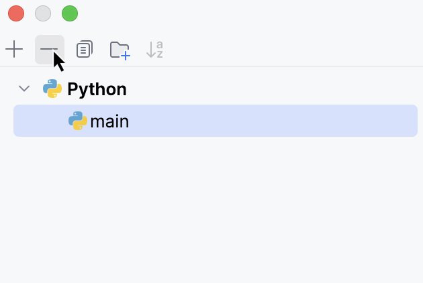The height and width of the screenshot is (283, 423).
Task: Sort configurations alphabetically
Action: tap(154, 50)
